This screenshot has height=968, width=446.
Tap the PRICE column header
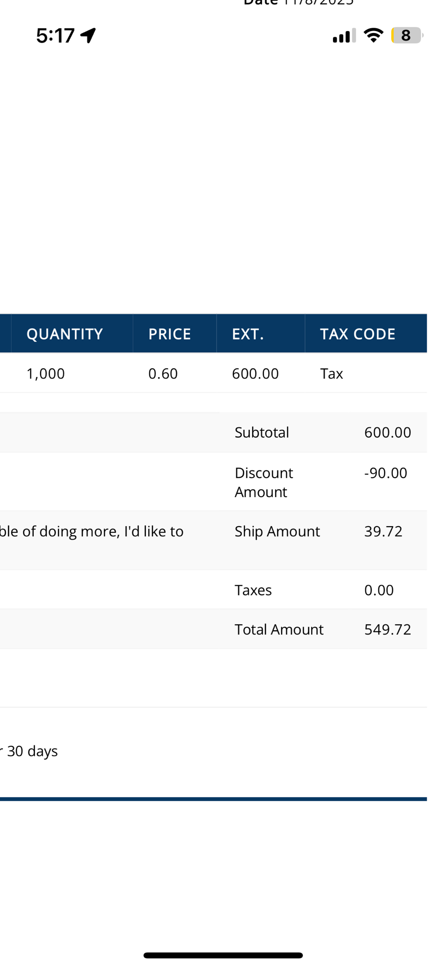point(170,334)
